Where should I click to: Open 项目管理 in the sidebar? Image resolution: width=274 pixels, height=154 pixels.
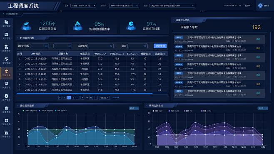pyautogui.click(x=6, y=23)
